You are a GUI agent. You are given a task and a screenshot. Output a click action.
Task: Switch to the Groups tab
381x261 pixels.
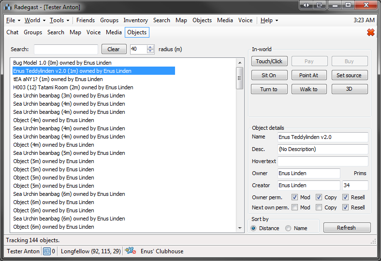pos(33,32)
